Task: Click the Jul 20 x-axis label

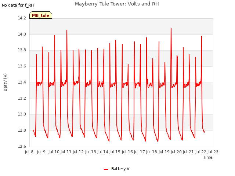Action: point(176,152)
